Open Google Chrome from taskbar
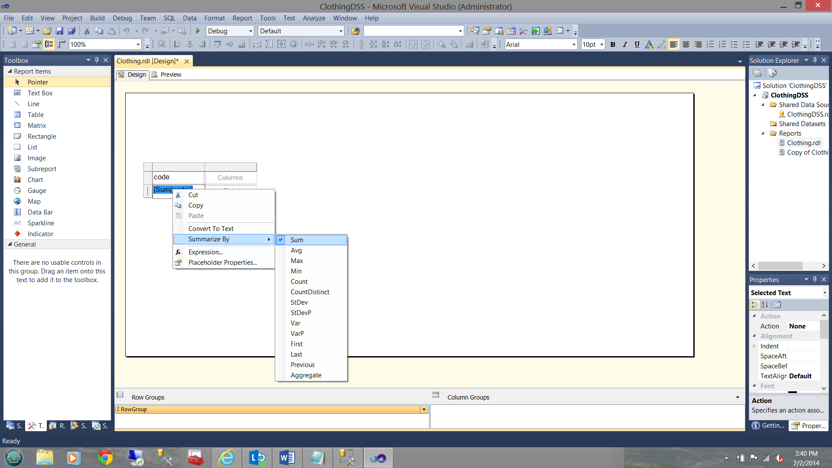The height and width of the screenshot is (468, 832). pyautogui.click(x=105, y=458)
